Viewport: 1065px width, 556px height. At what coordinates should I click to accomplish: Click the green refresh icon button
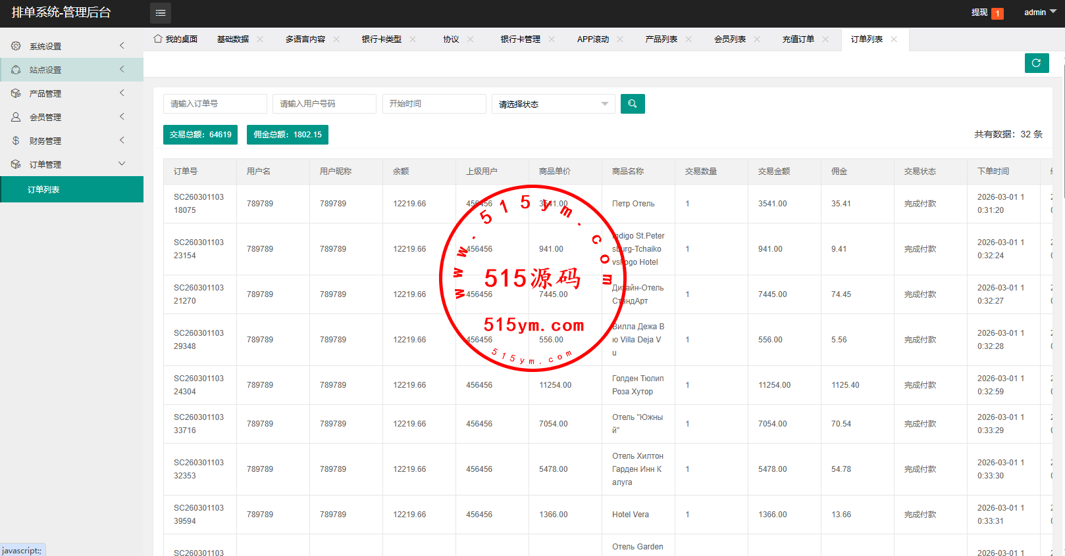[1037, 63]
